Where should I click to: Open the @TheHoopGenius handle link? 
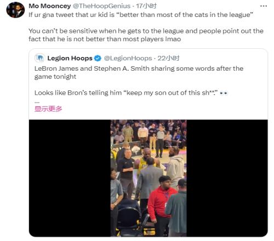click(x=101, y=6)
